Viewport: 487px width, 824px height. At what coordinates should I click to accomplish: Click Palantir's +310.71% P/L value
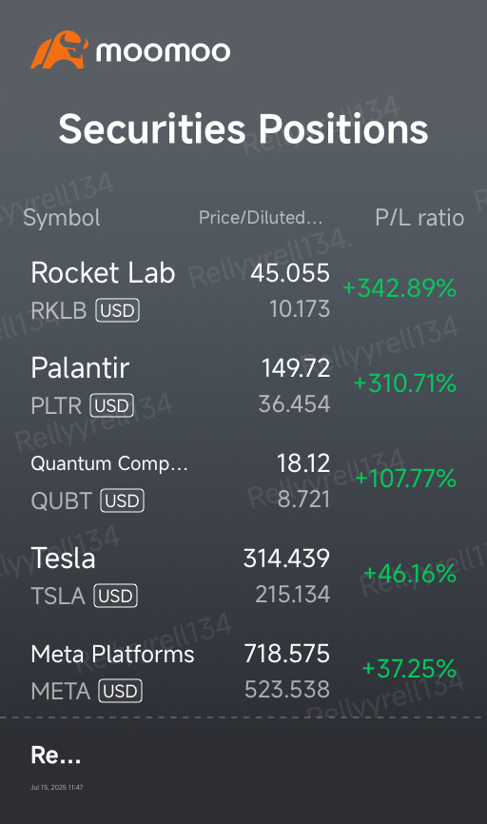(405, 383)
